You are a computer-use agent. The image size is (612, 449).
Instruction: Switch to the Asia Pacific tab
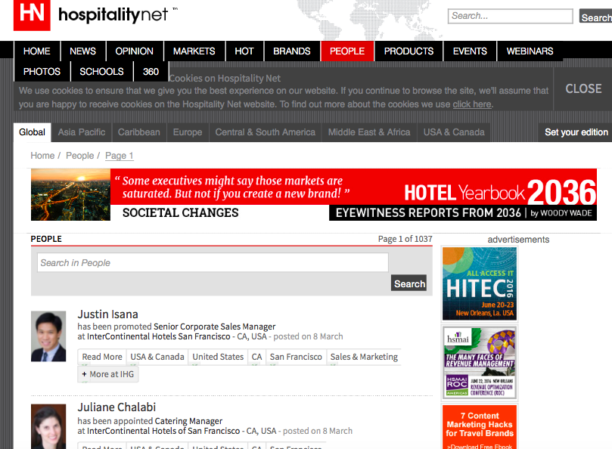point(82,132)
